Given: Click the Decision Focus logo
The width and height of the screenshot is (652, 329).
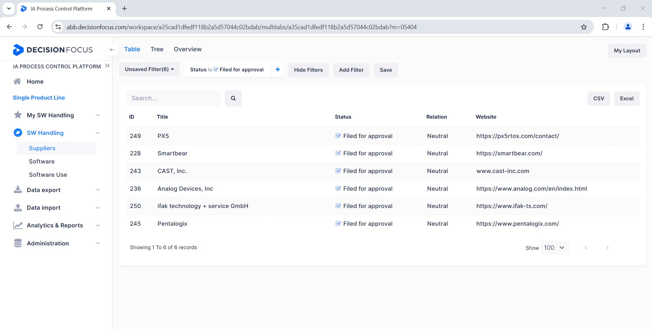Looking at the screenshot, I should [x=53, y=50].
